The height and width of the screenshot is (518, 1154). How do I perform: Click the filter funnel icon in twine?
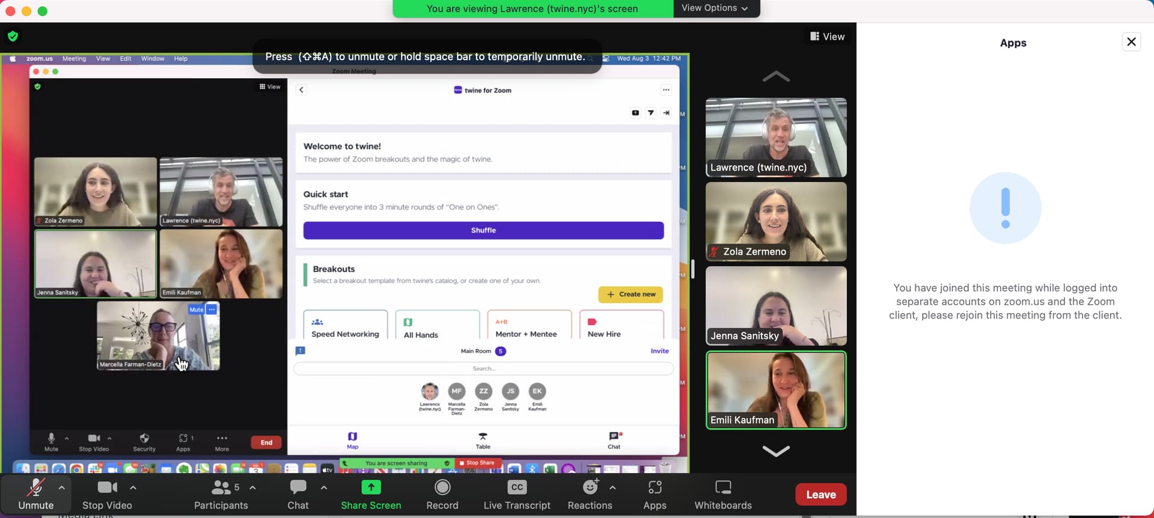click(x=650, y=112)
